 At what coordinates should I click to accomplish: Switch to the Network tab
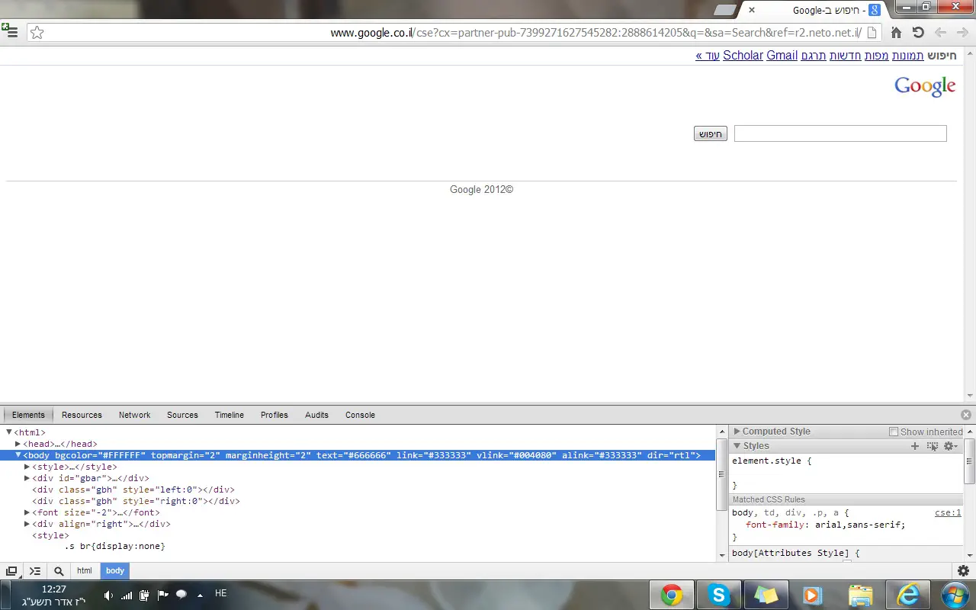[134, 415]
